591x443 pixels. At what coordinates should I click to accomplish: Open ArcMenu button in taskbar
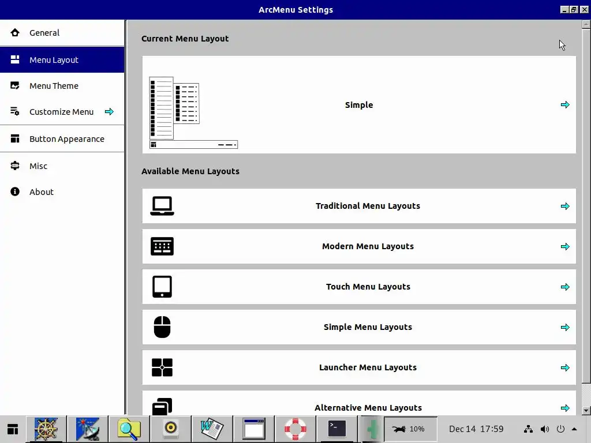click(13, 429)
